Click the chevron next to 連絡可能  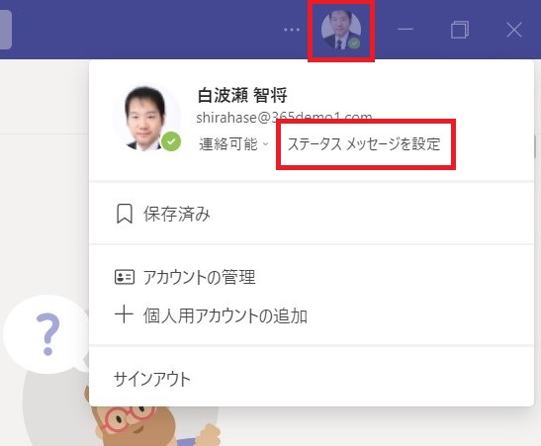pos(265,143)
